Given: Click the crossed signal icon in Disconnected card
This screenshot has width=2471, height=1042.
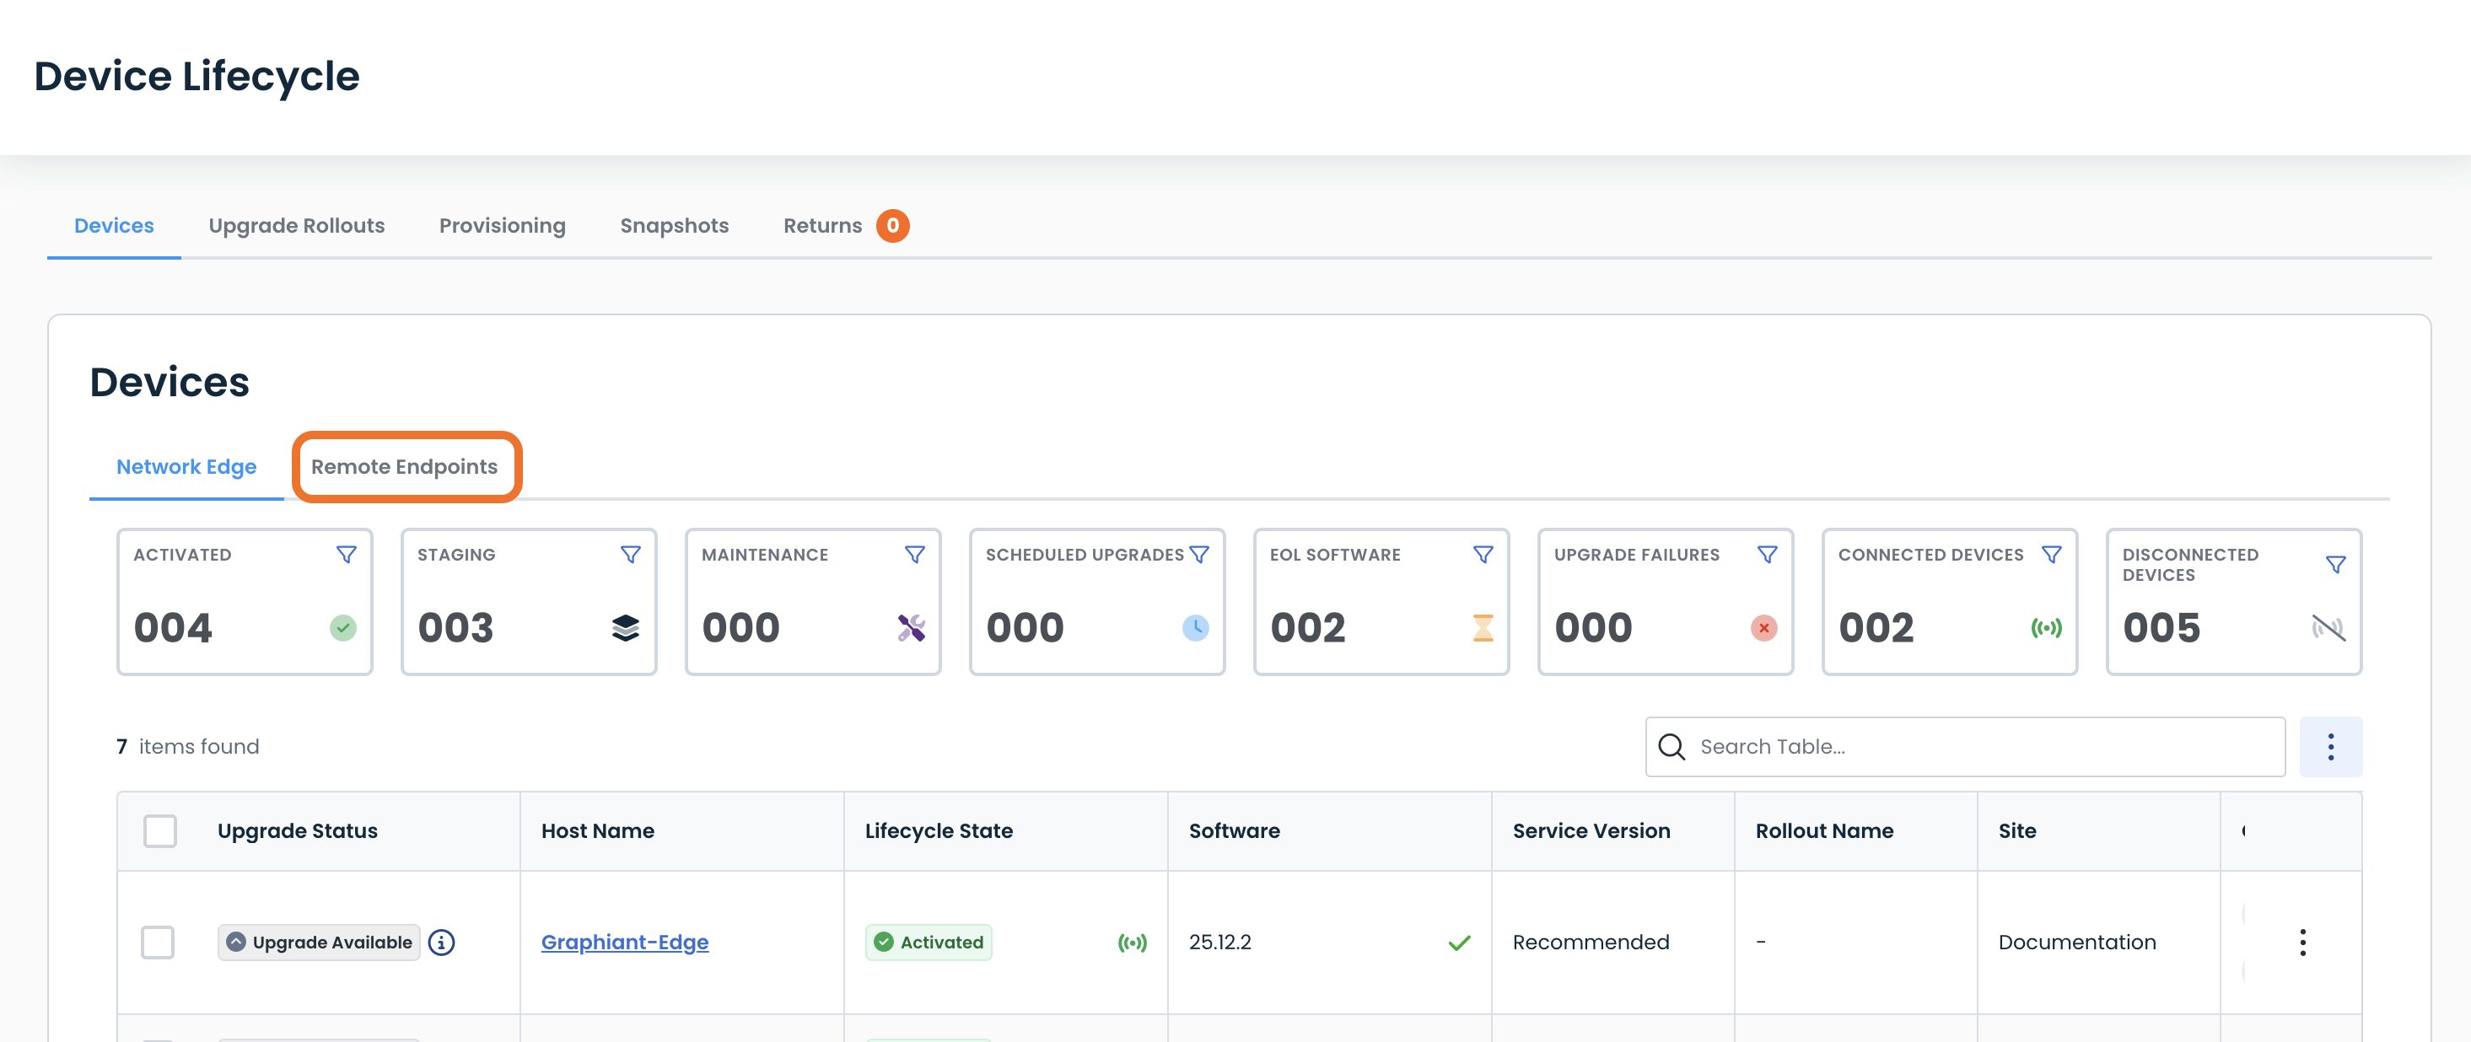Looking at the screenshot, I should tap(2328, 628).
